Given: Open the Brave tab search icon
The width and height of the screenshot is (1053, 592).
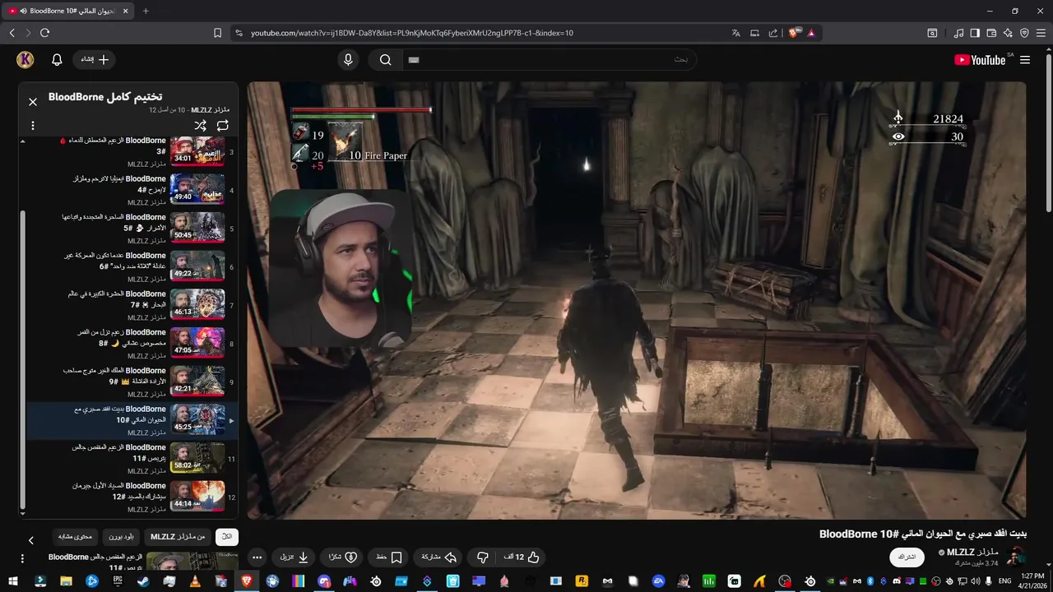Looking at the screenshot, I should (932, 33).
